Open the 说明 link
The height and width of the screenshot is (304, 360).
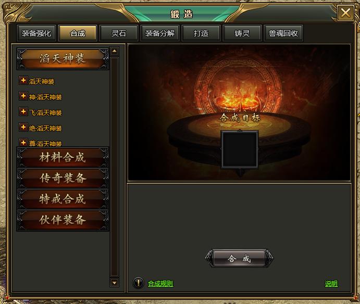331,284
